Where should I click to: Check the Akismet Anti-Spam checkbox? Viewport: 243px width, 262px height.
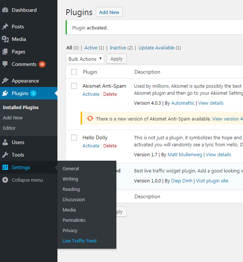point(74,86)
